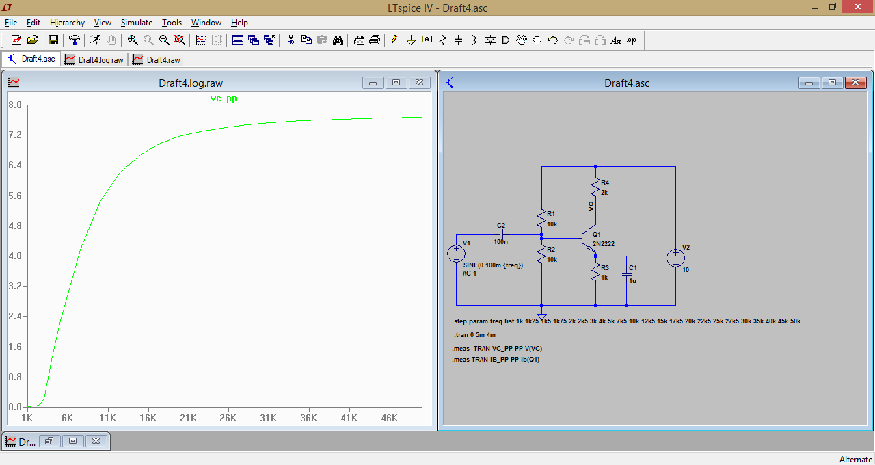The image size is (875, 465).
Task: Click the .meas TRAN VC_PP directive
Action: (497, 348)
